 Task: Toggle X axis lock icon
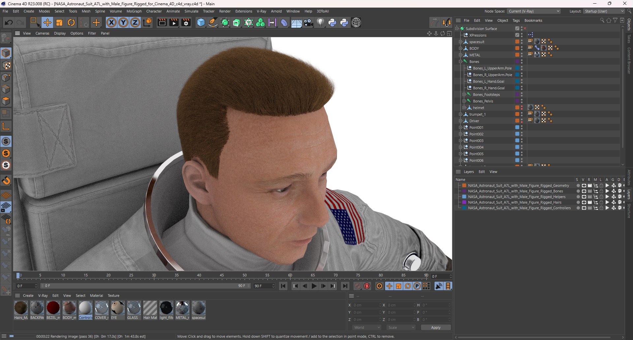click(111, 22)
